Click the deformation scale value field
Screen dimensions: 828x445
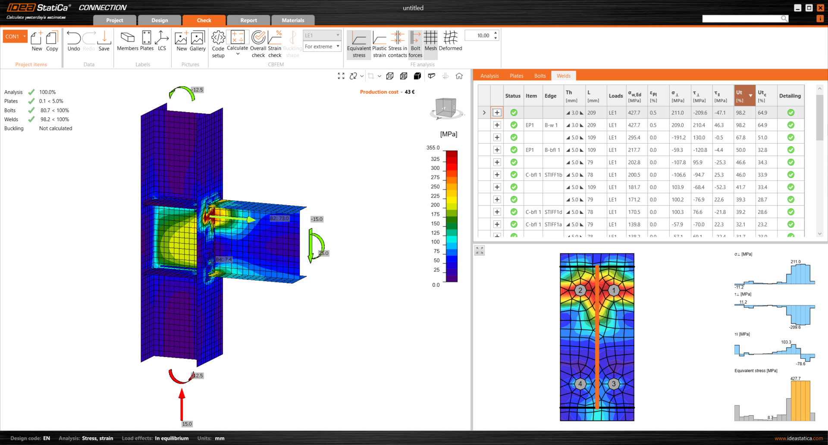point(483,36)
